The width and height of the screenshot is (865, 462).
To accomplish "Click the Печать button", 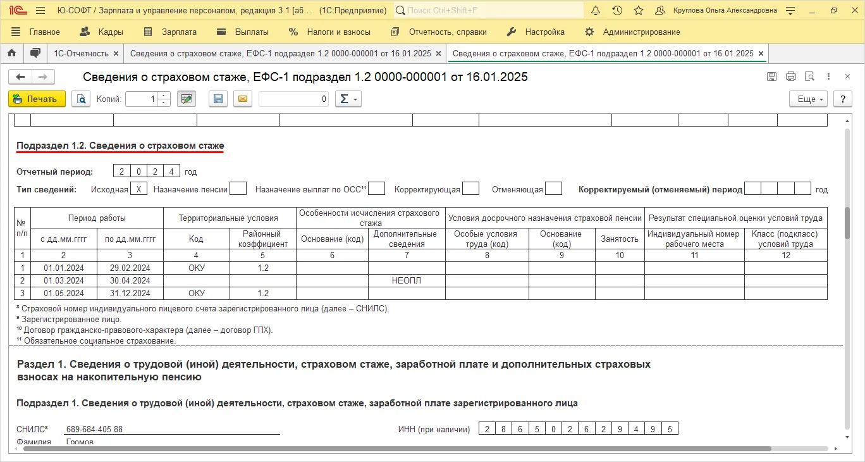I will 37,99.
